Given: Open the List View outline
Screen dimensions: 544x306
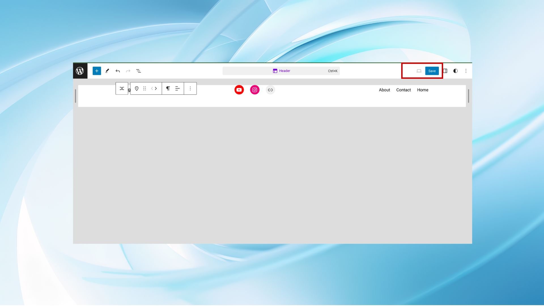Looking at the screenshot, I should click(x=139, y=71).
